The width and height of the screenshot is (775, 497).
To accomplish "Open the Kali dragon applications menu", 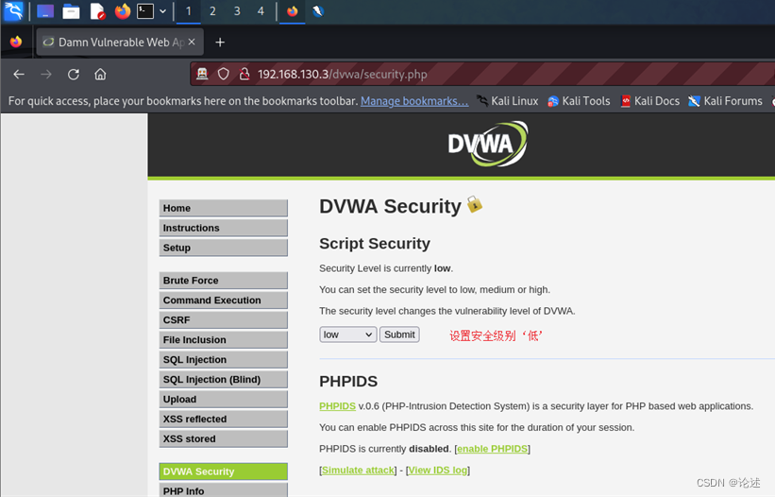I will click(13, 11).
